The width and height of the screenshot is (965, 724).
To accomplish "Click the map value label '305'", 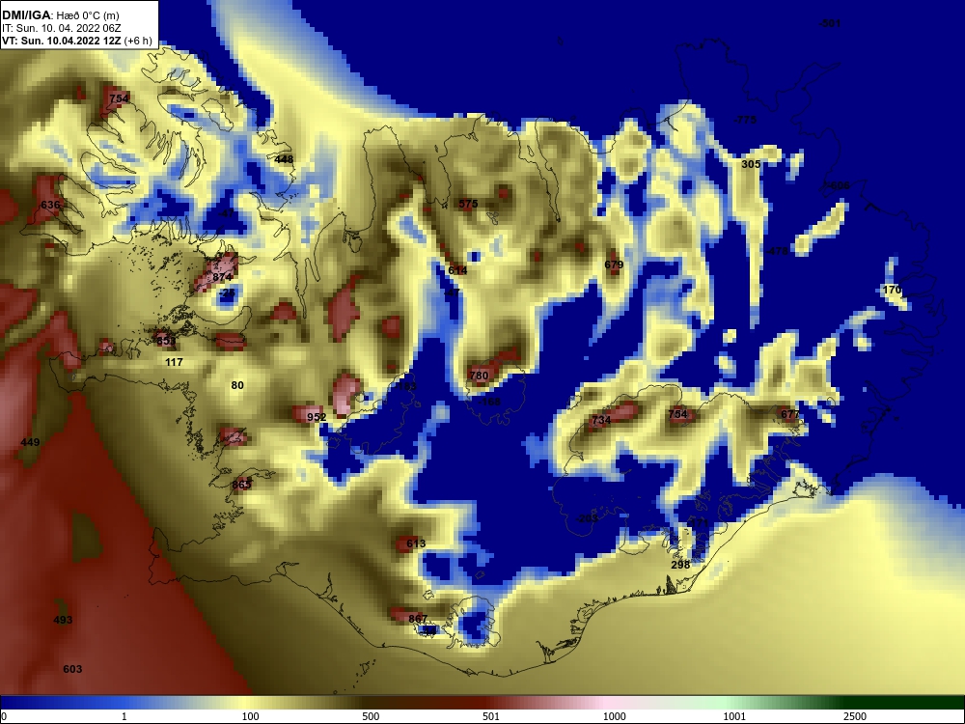I will [751, 164].
